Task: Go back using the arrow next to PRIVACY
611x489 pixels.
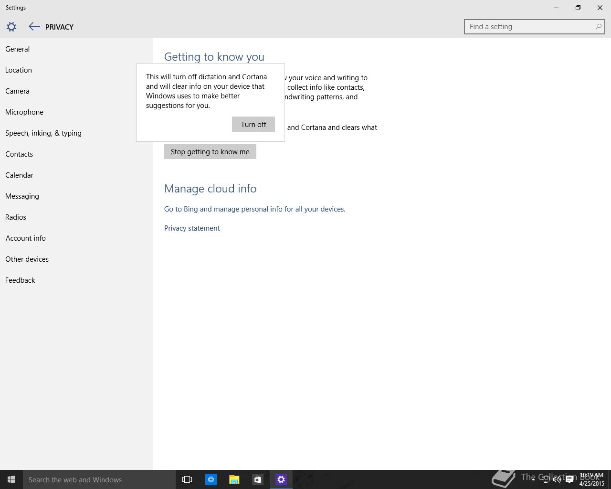Action: 34,27
